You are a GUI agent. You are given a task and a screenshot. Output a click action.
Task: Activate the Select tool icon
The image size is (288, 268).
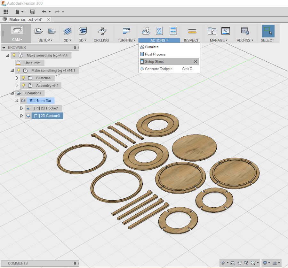coord(268,31)
